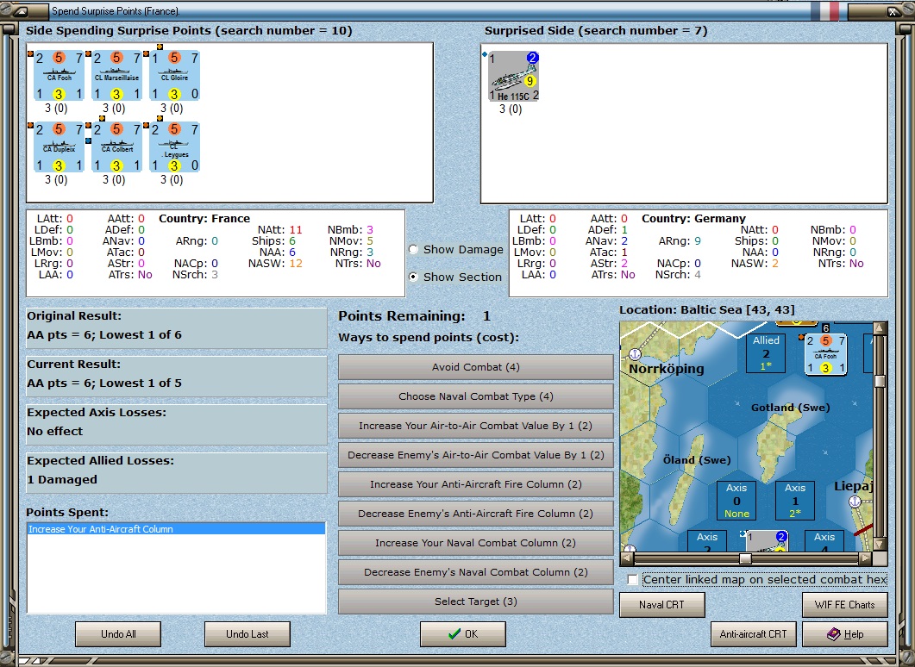Click the Öland (Swe) map label

pyautogui.click(x=697, y=460)
